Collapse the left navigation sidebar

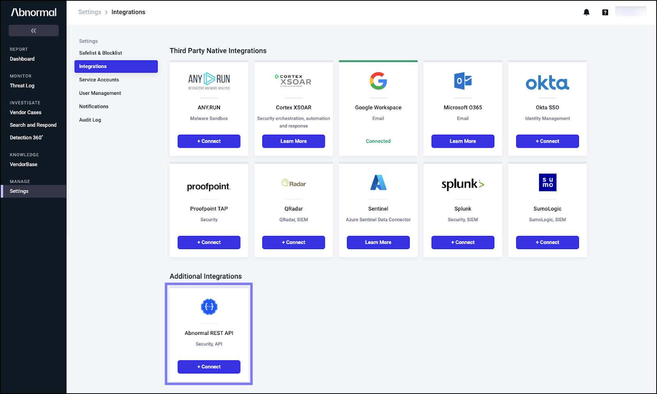click(33, 30)
